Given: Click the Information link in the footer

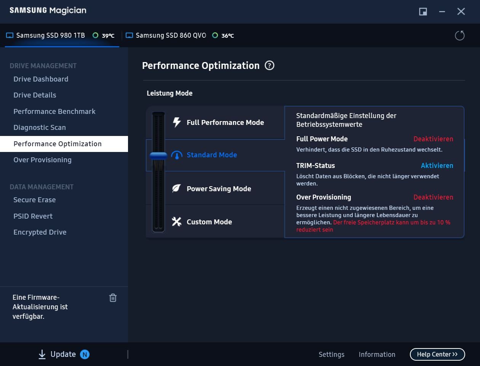Looking at the screenshot, I should (x=377, y=354).
